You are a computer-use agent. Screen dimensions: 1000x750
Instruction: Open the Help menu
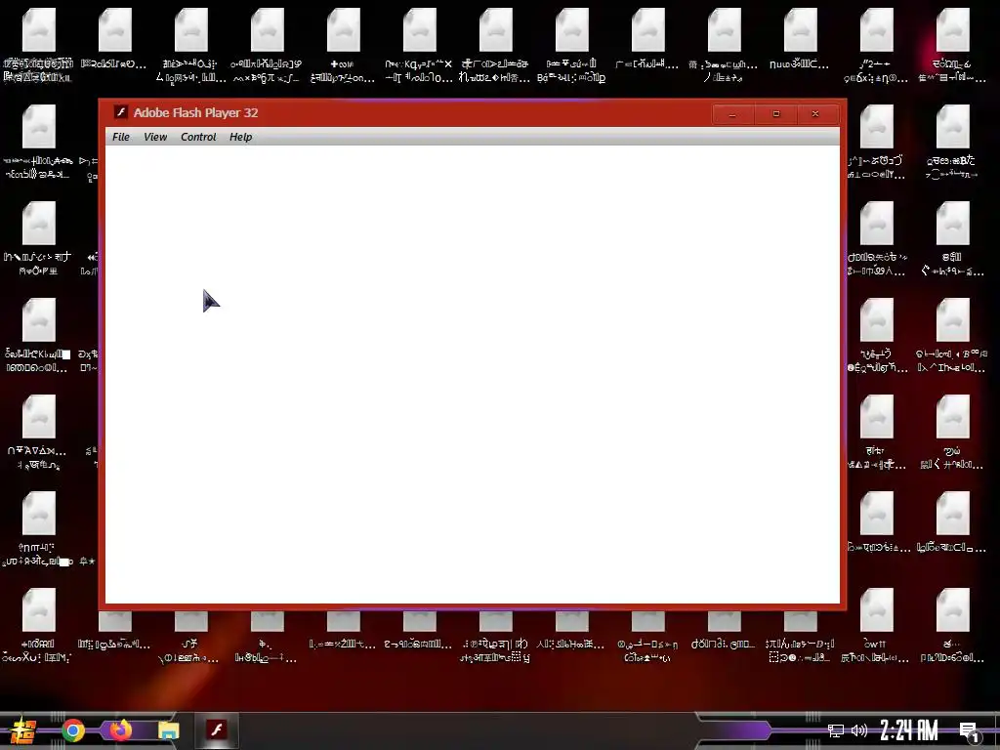(x=240, y=137)
